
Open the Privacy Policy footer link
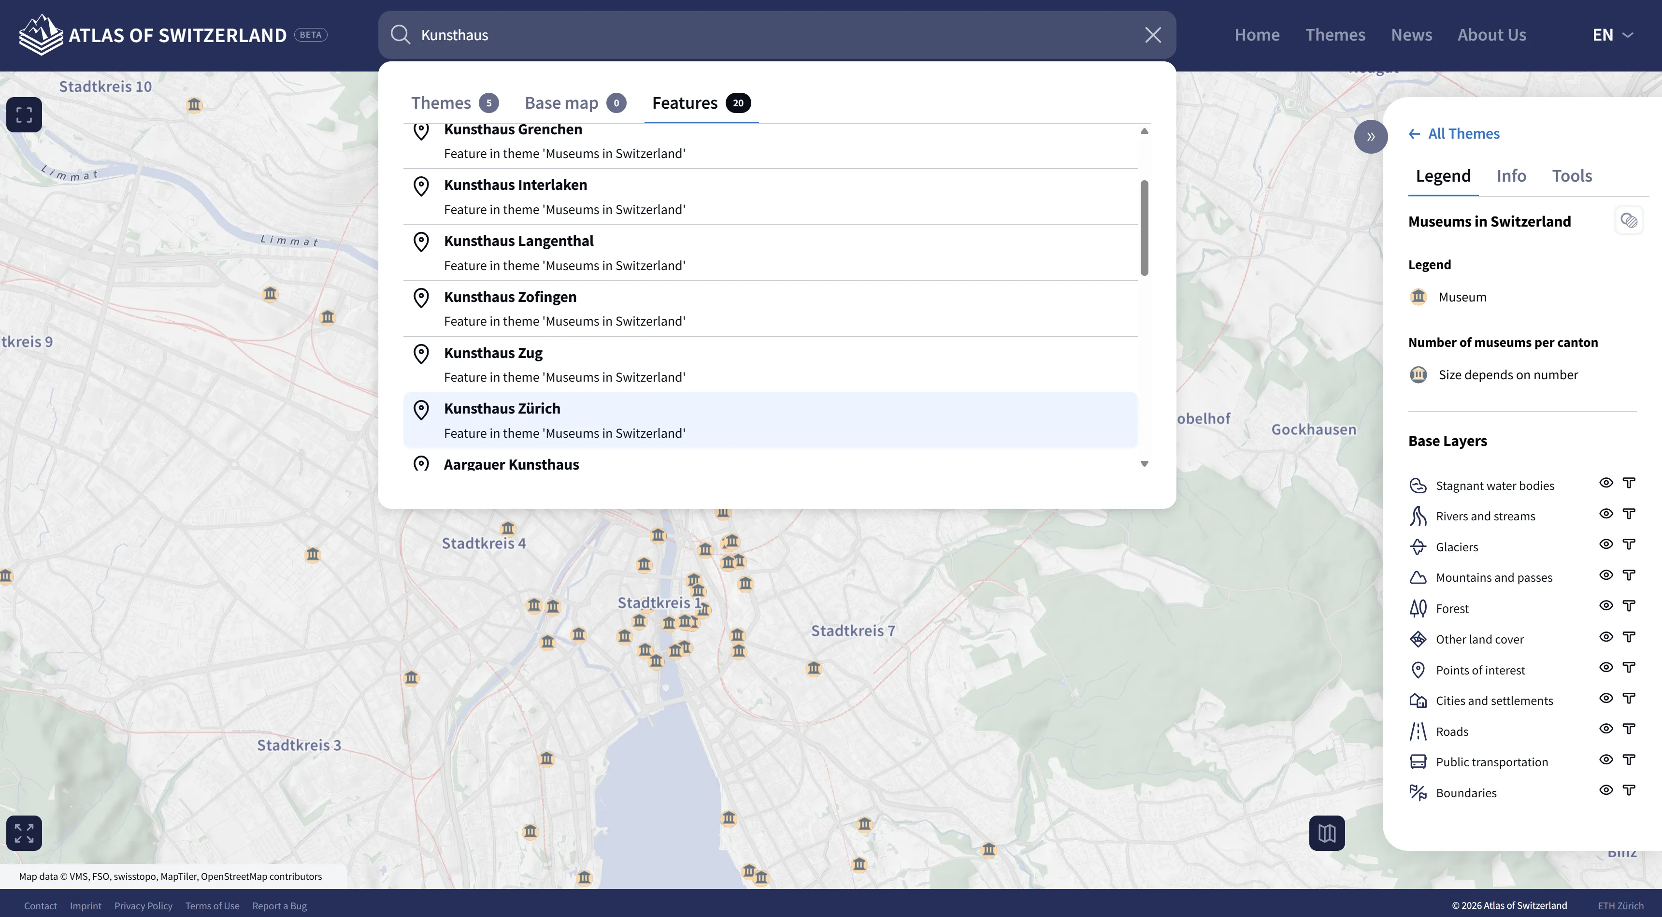pos(143,906)
